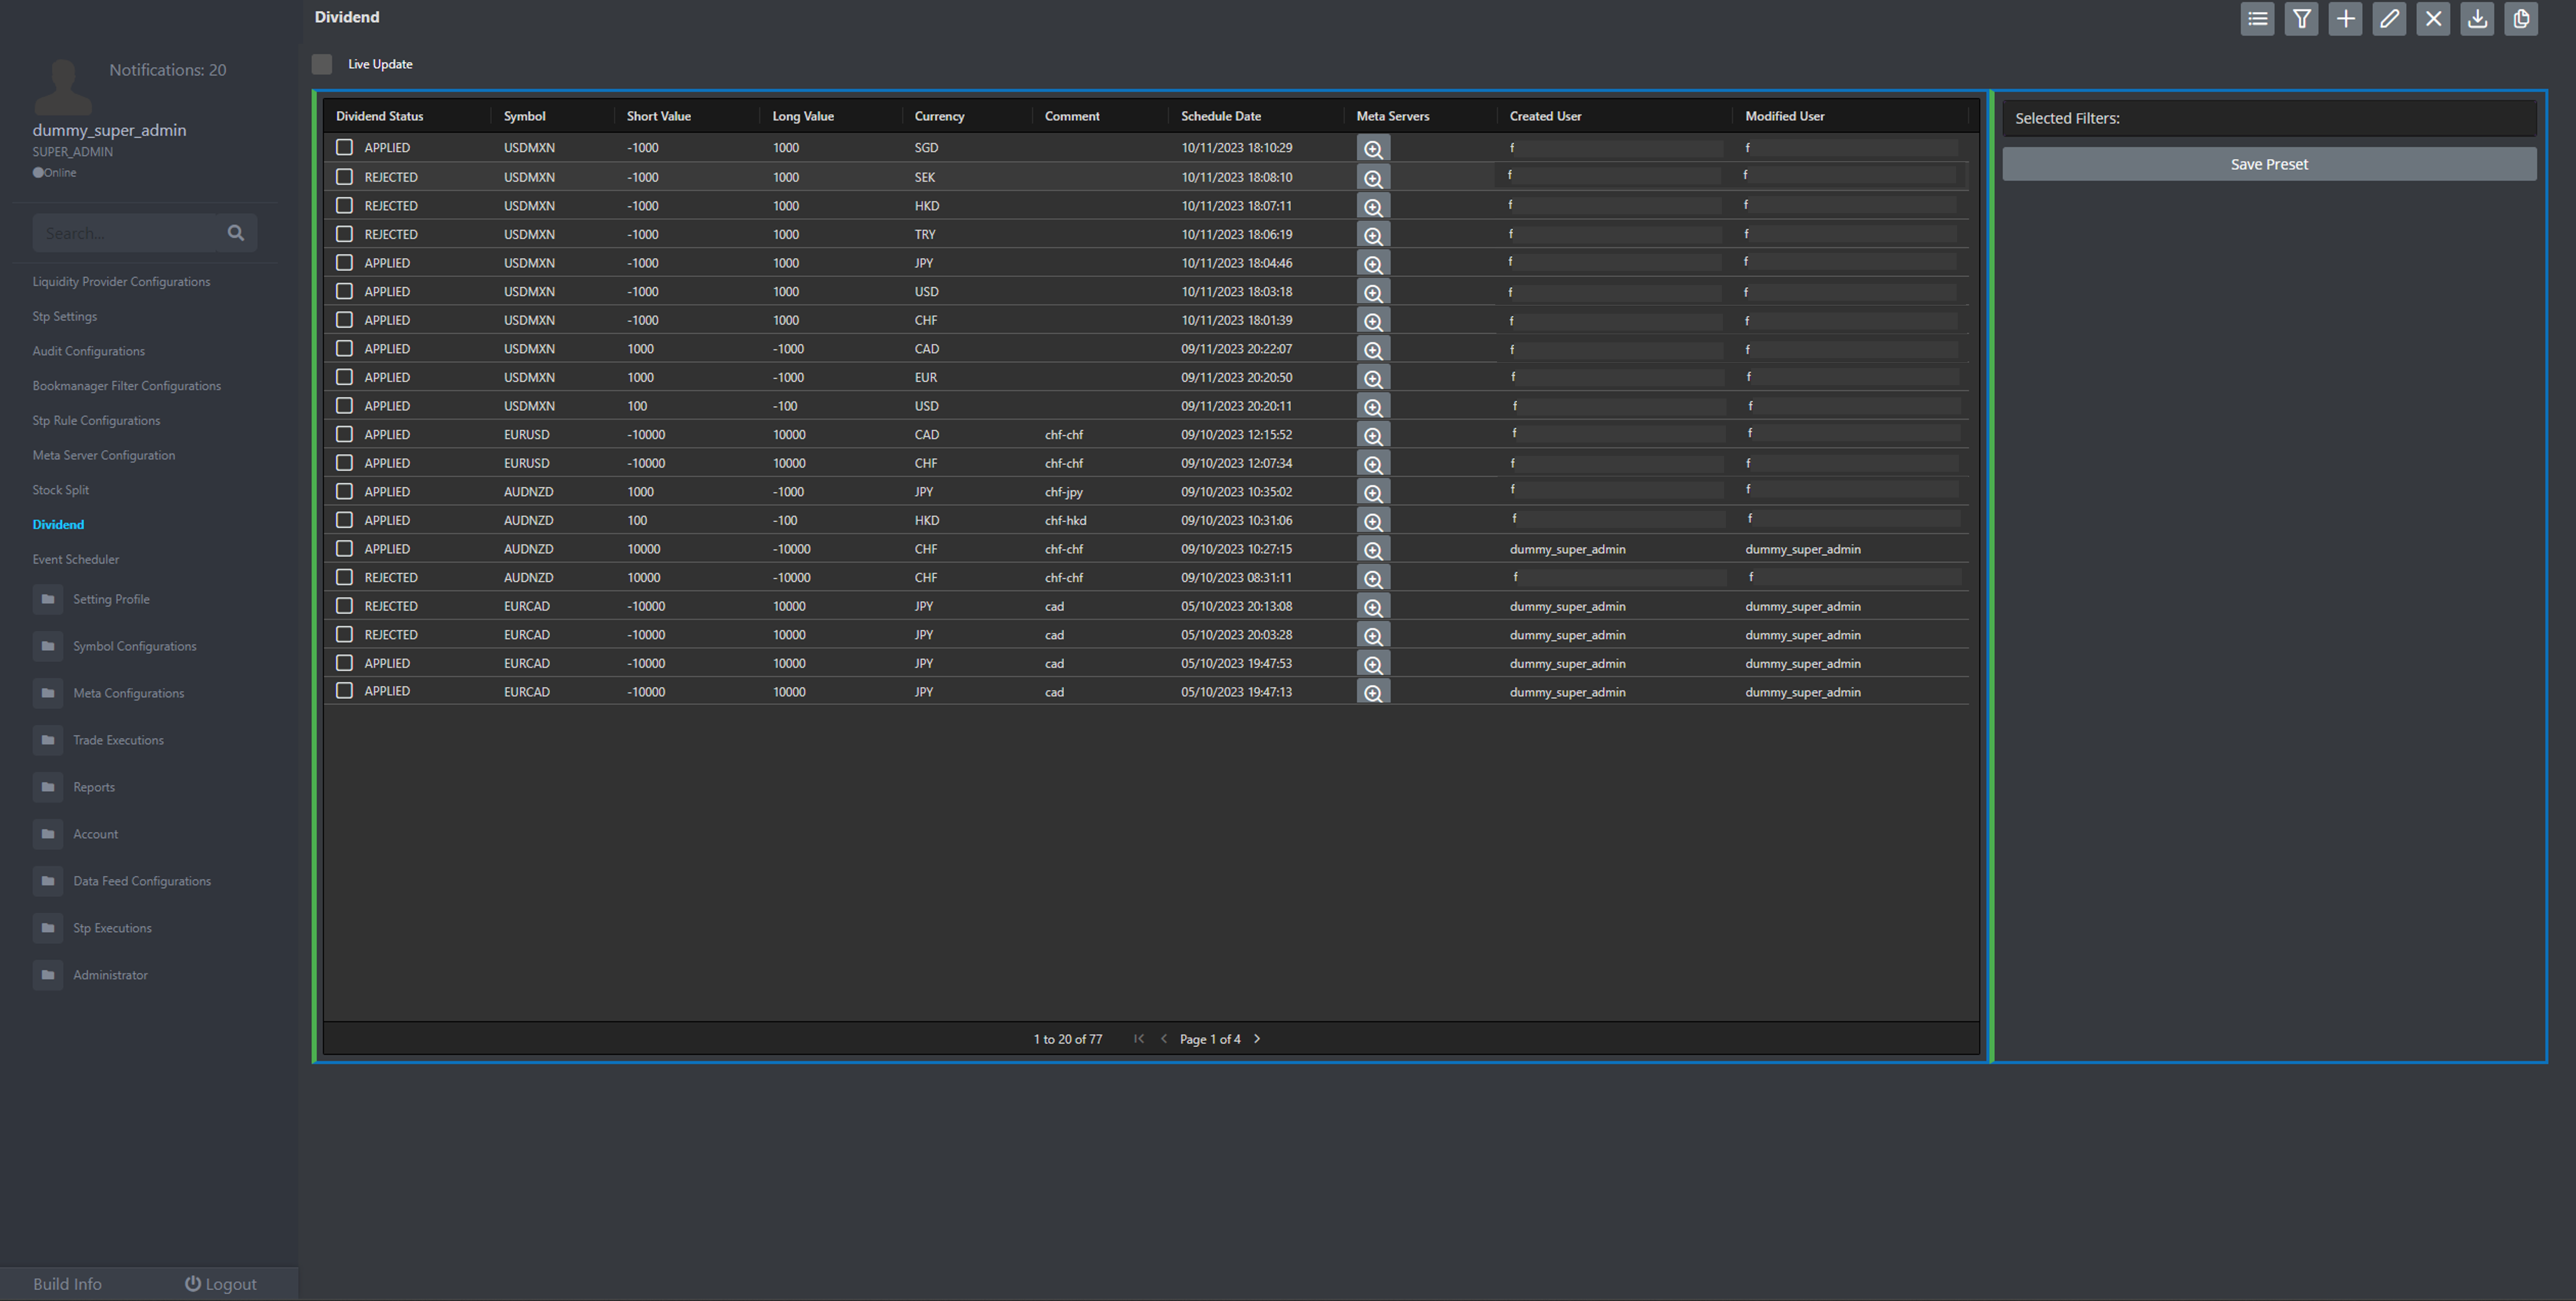Select the AUDNZD chf-hkd row checkbox

click(344, 520)
